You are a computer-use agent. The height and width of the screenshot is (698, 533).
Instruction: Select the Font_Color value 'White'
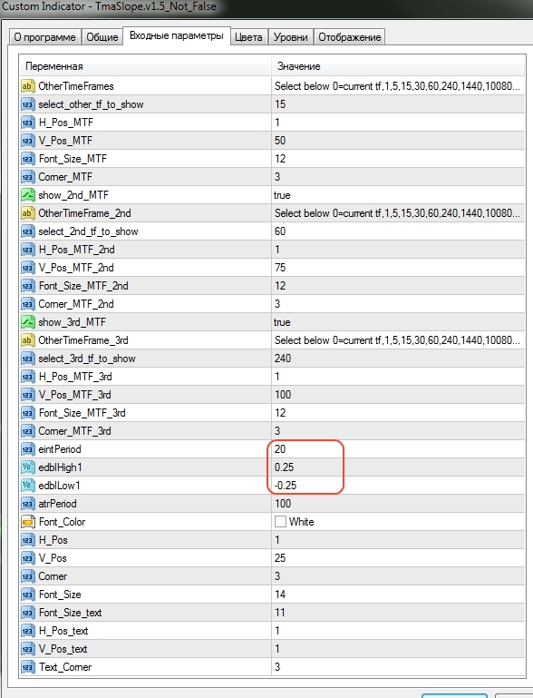click(301, 522)
